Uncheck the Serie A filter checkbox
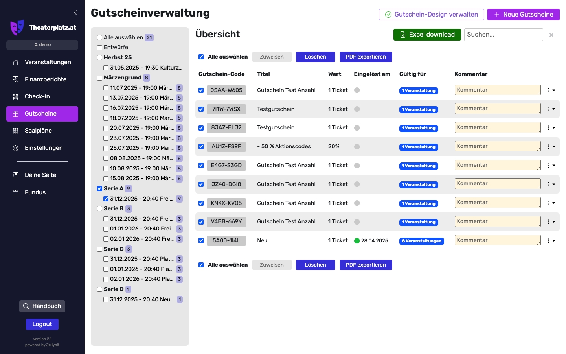 coord(100,189)
